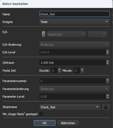113x128 pixels.
Task: Decrease Zeitraum with the down arrow
Action: pyautogui.click(x=108, y=64)
